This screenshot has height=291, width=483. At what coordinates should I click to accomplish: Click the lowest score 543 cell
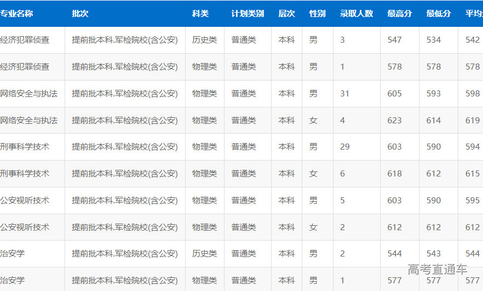[434, 254]
